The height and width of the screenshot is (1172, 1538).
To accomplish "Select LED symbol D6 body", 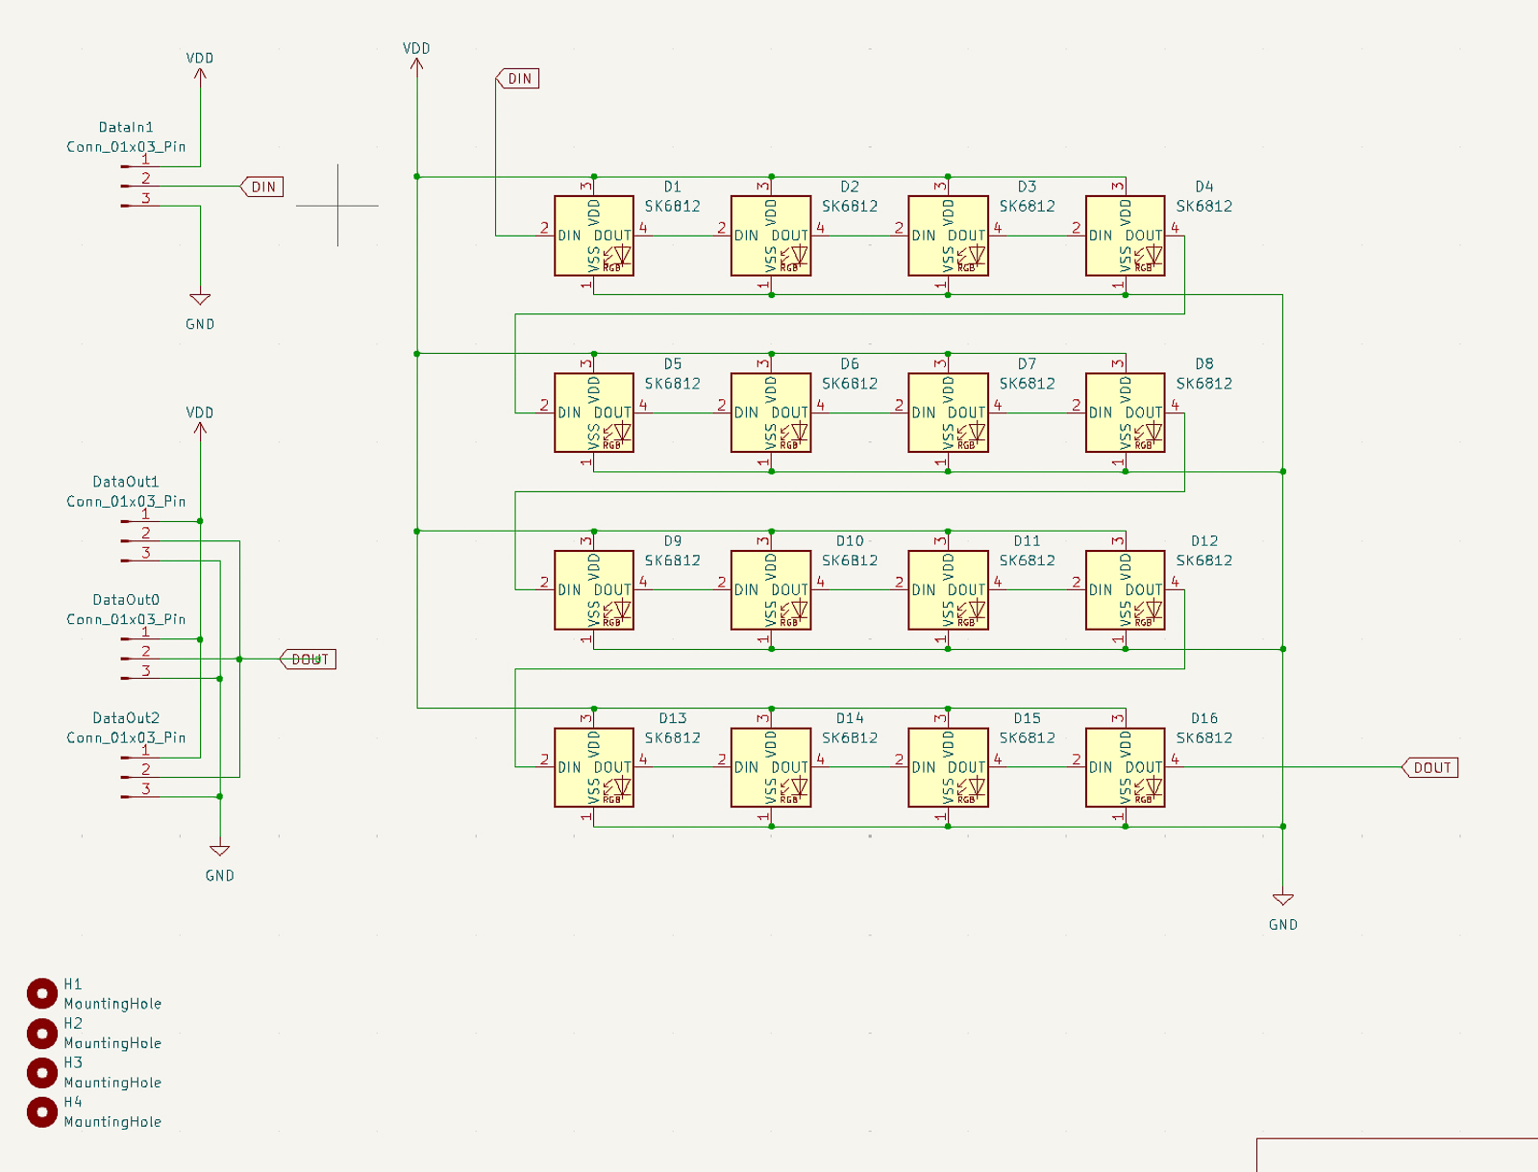I will [771, 412].
